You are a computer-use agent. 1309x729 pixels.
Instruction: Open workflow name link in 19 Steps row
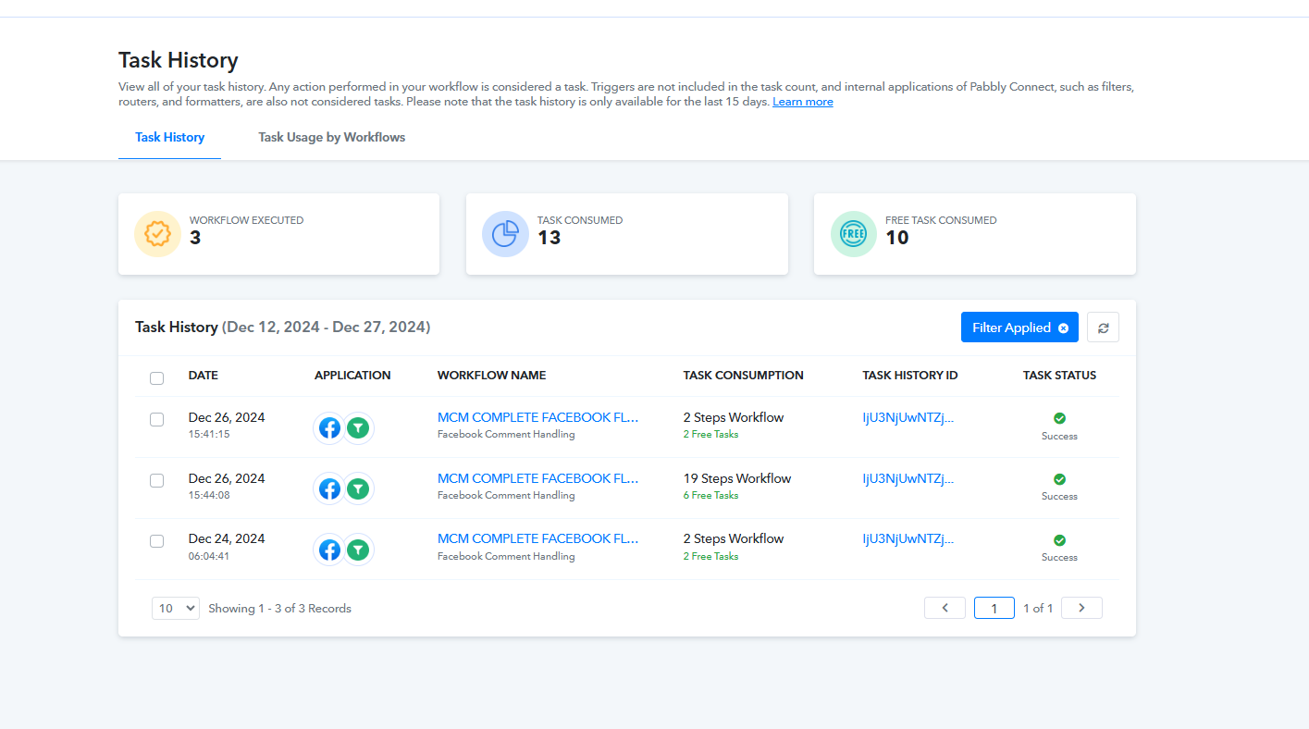pos(537,478)
